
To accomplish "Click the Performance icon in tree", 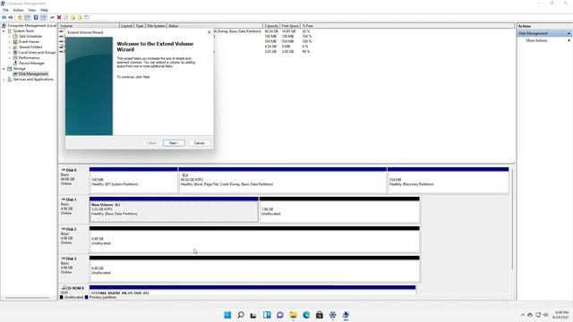I will click(x=15, y=57).
